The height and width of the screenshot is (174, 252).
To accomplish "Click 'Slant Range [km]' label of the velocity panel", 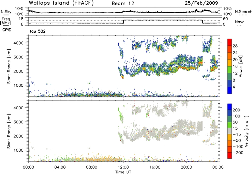I will pos(9,131).
